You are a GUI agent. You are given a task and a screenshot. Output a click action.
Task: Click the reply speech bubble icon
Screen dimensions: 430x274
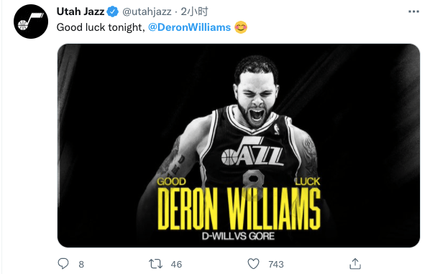point(63,264)
